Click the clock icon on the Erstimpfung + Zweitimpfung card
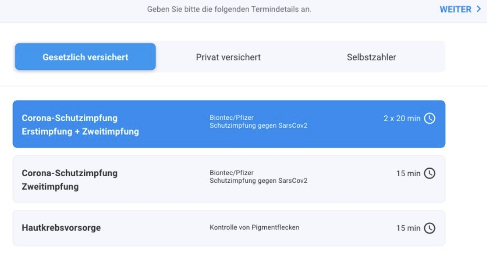Screen dimensions: 487x258 pyautogui.click(x=429, y=119)
